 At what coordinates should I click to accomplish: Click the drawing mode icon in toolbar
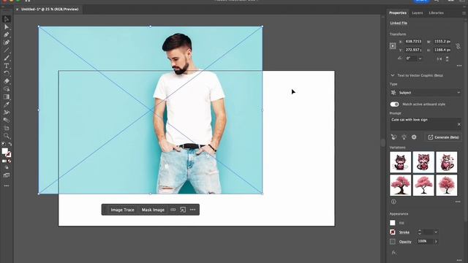point(7,167)
